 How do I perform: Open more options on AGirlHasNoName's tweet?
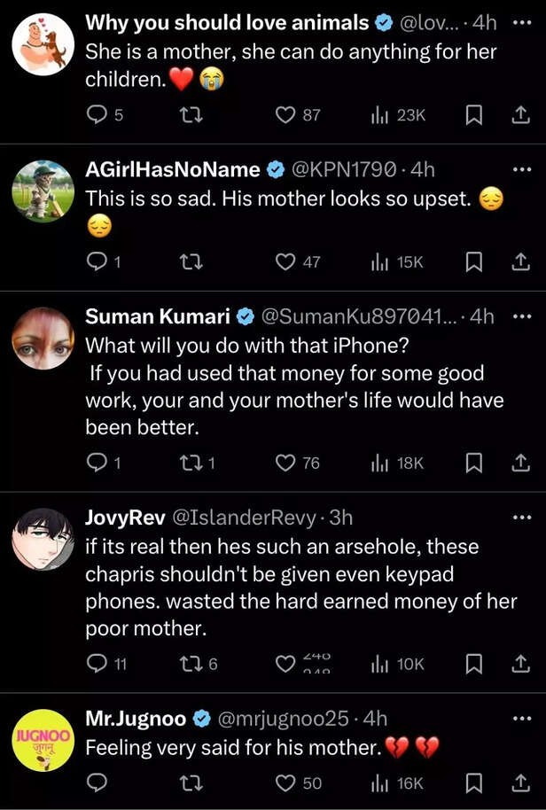(x=520, y=168)
